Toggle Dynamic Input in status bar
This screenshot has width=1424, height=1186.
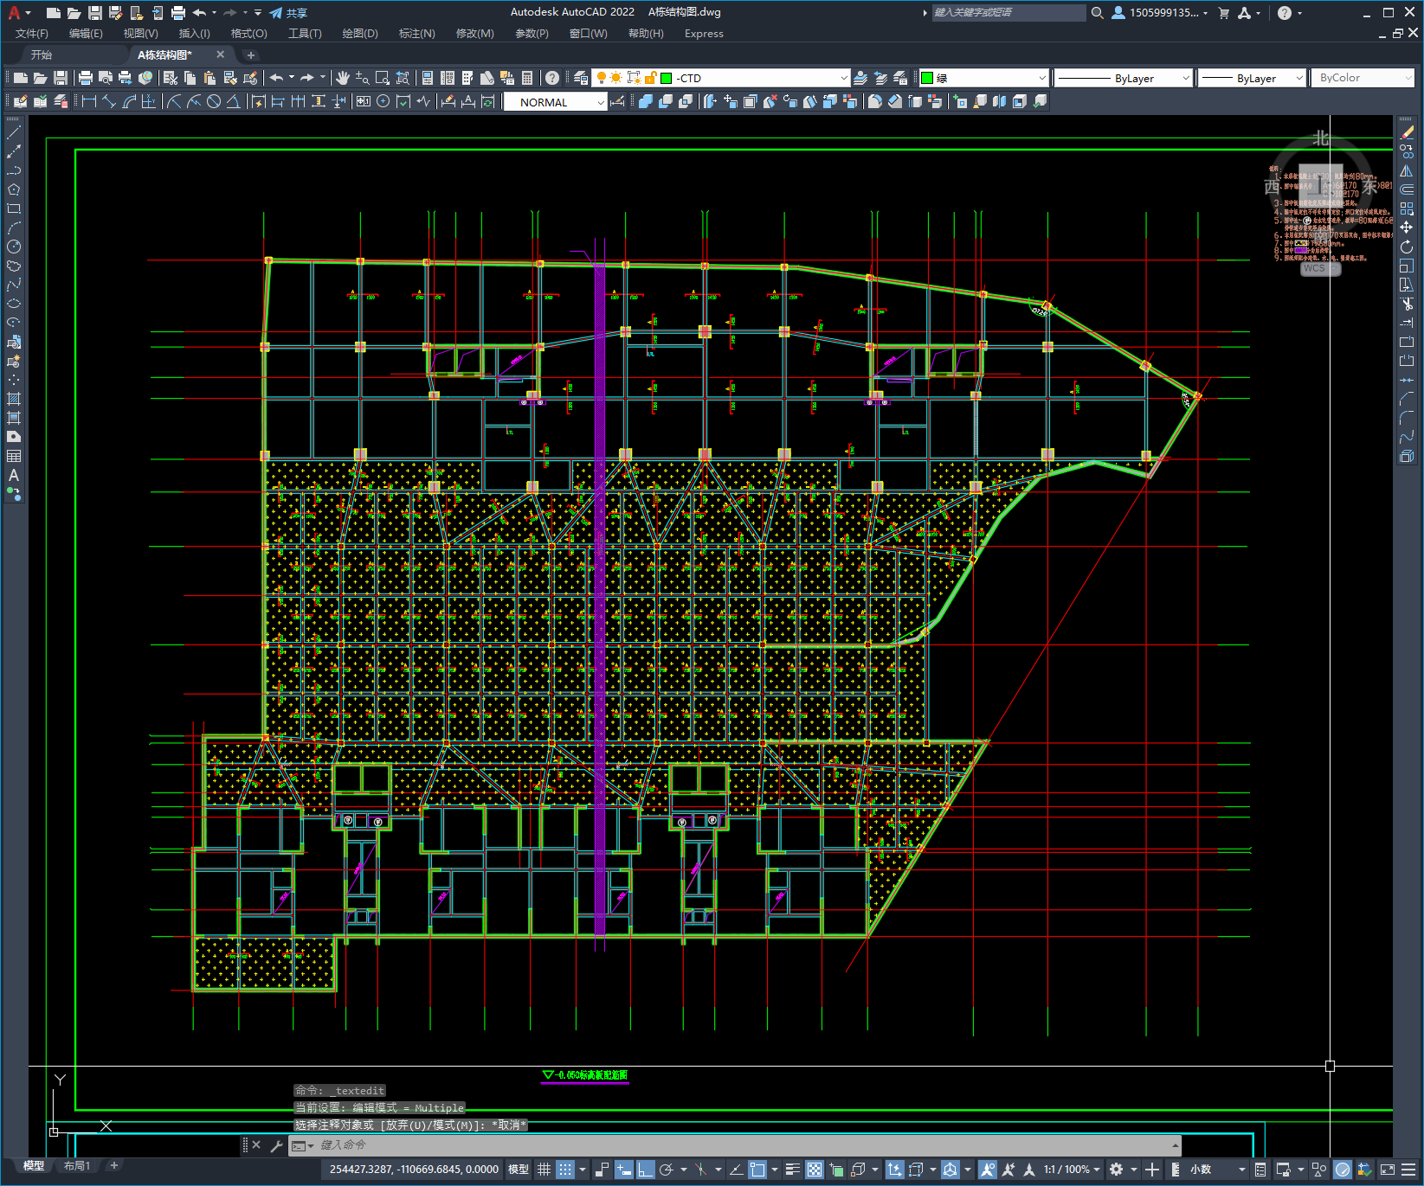[624, 1170]
